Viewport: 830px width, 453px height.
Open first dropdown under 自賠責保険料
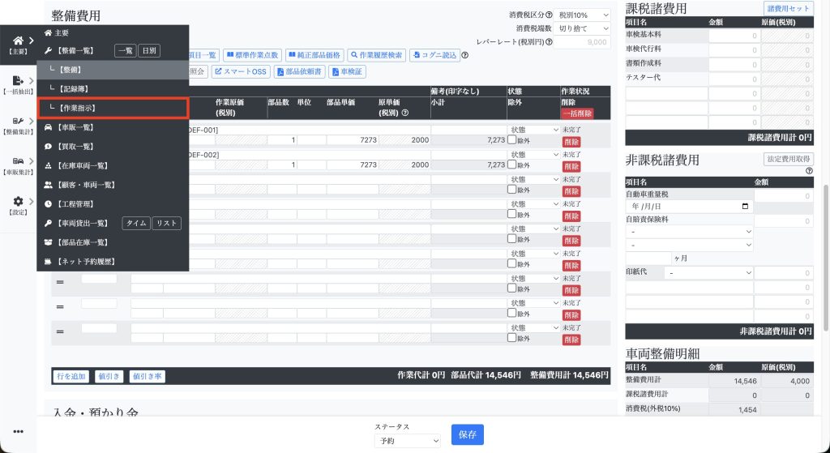coord(689,231)
